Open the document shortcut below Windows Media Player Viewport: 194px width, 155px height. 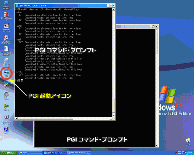(x=6, y=51)
